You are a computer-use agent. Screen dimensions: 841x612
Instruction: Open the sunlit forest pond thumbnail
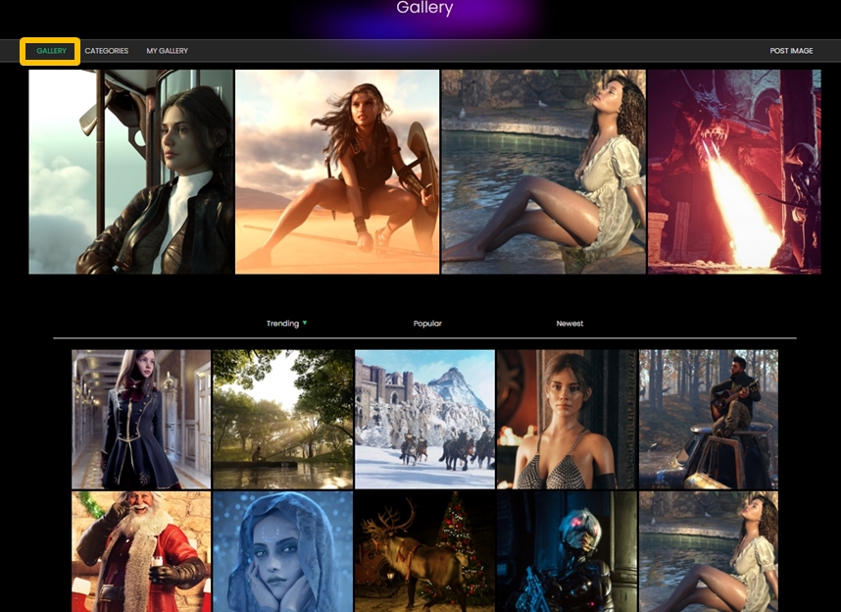click(x=282, y=419)
